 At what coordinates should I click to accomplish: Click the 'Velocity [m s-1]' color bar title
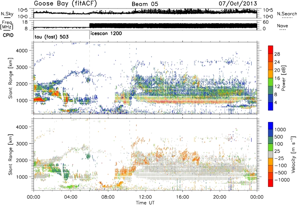click(x=293, y=155)
